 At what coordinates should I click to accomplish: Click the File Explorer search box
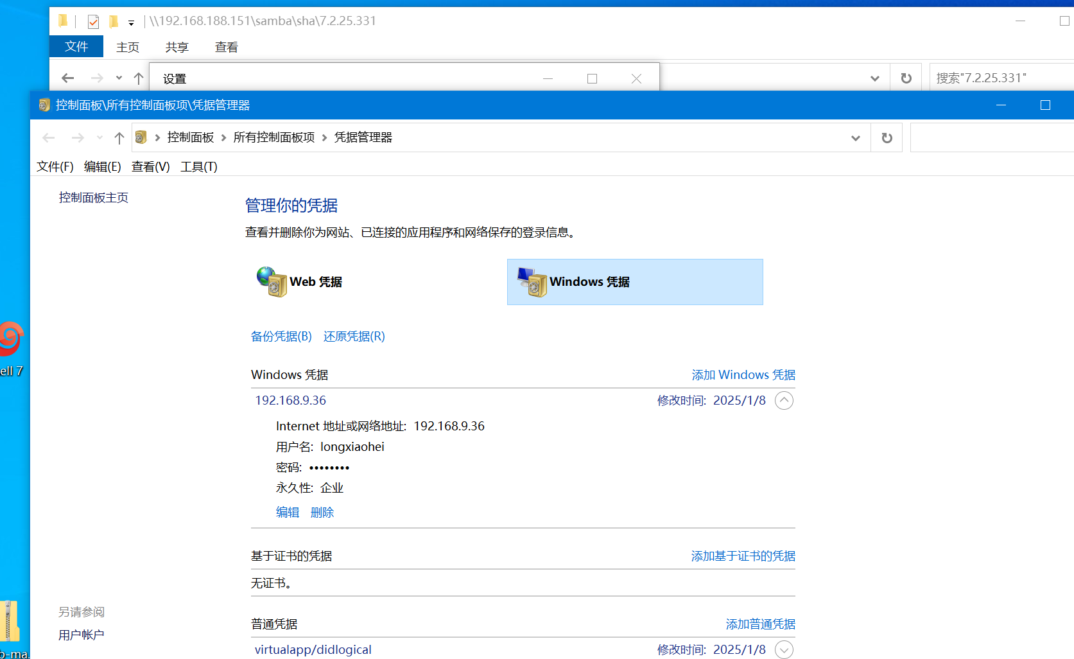tap(1001, 78)
